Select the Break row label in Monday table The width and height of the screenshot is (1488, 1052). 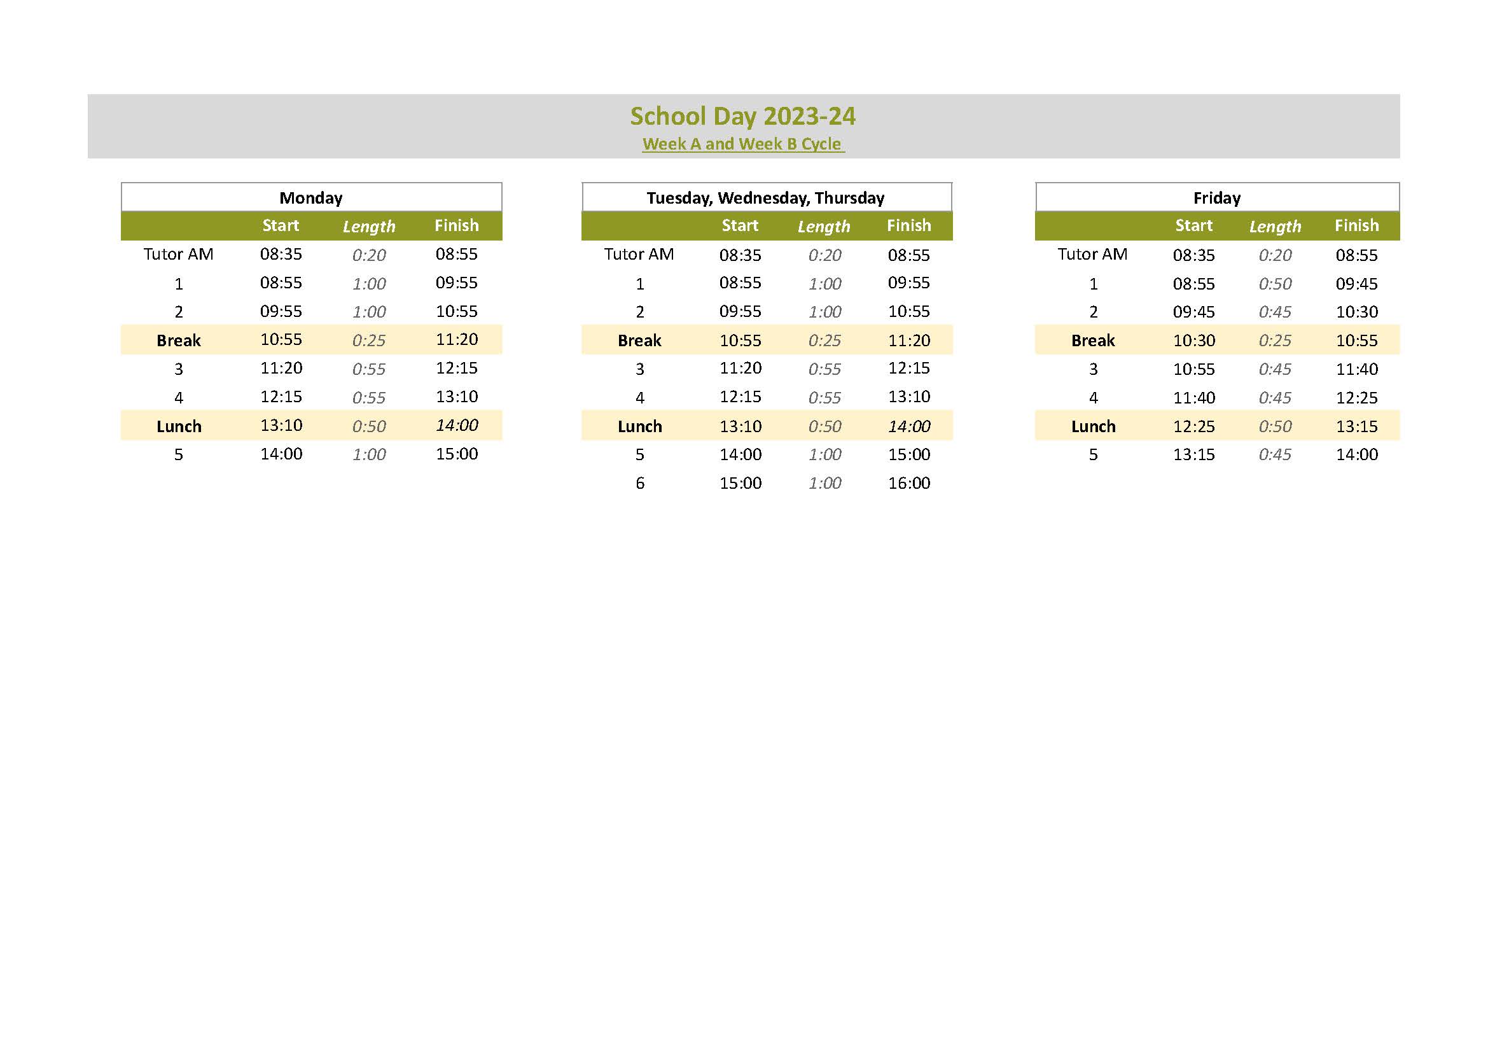[179, 340]
